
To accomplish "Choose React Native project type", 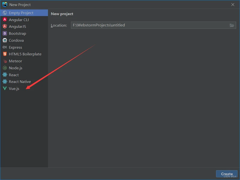I will tap(24, 82).
